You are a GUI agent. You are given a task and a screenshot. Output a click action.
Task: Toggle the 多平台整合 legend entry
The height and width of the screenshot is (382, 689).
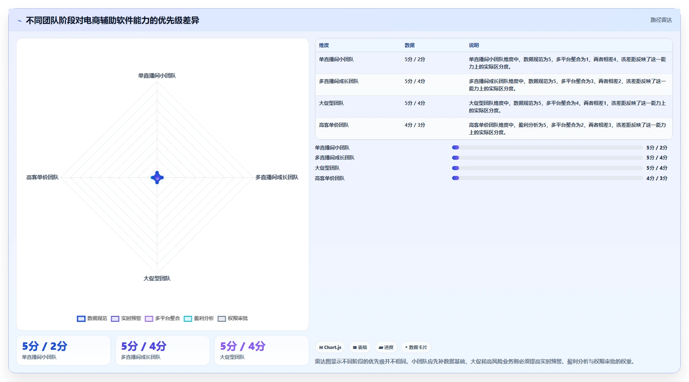point(162,318)
